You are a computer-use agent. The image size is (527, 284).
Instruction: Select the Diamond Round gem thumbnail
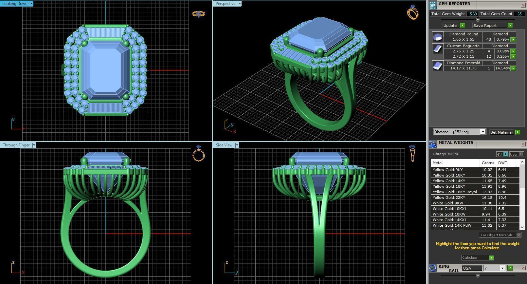point(438,37)
